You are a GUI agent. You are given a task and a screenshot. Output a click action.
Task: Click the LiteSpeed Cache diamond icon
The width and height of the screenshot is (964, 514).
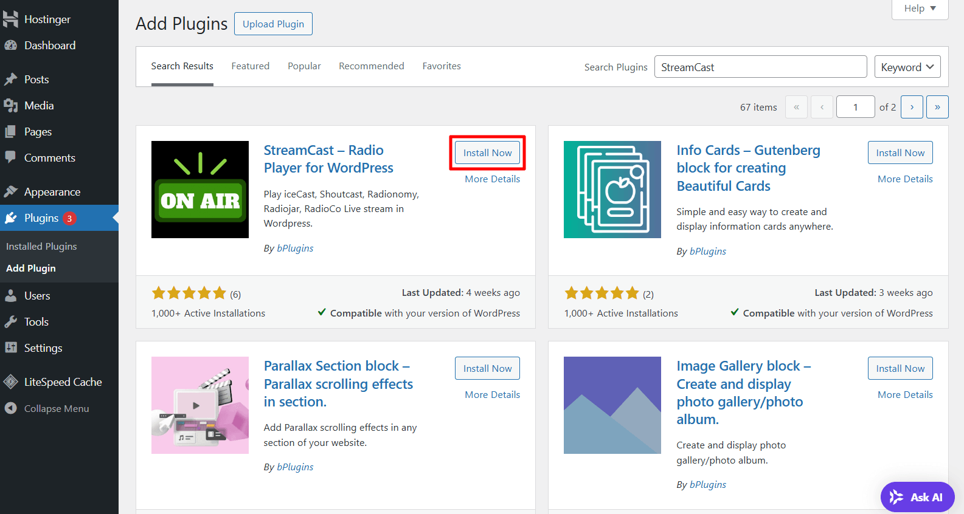(10, 382)
